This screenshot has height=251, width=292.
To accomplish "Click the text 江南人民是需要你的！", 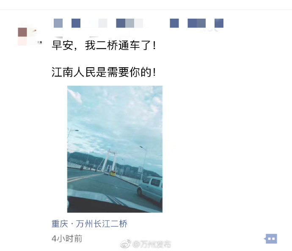I will click(x=104, y=72).
